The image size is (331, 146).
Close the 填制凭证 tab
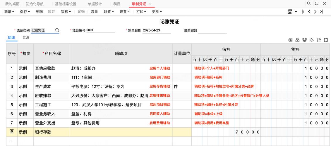click(150, 4)
